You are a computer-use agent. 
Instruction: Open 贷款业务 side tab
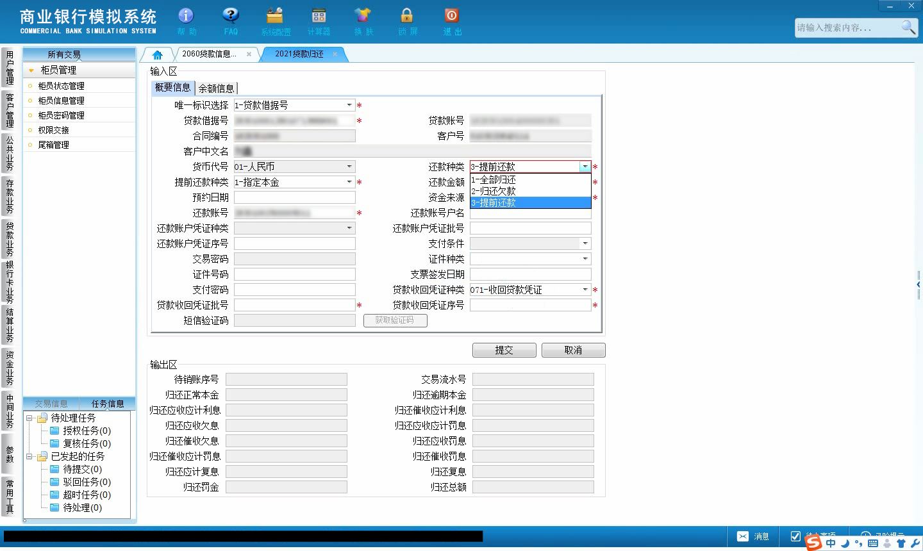(10, 238)
